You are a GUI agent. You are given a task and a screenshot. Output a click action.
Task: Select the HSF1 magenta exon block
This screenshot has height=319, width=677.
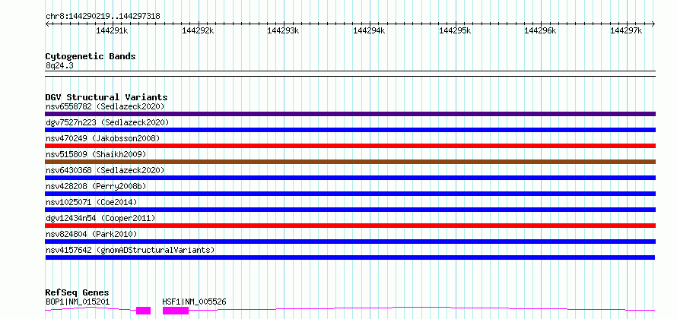pos(176,311)
